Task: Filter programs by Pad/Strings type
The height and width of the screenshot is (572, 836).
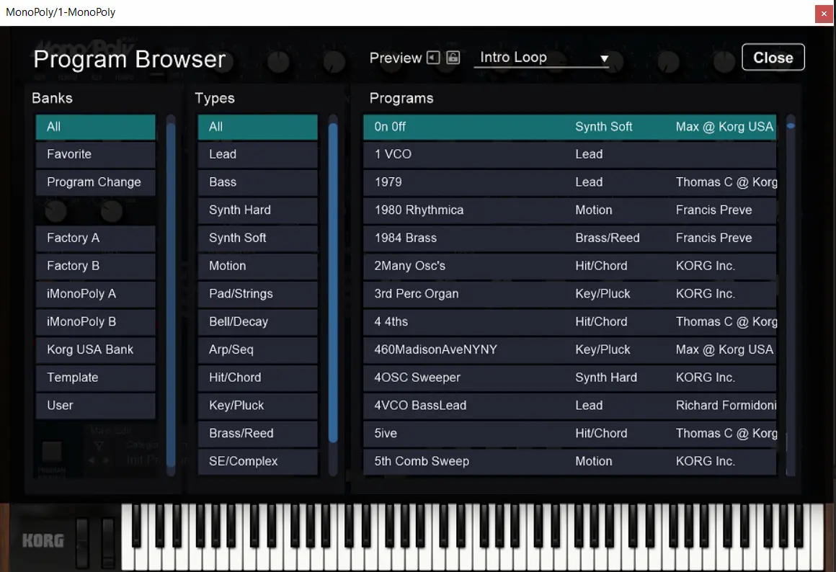Action: point(257,294)
